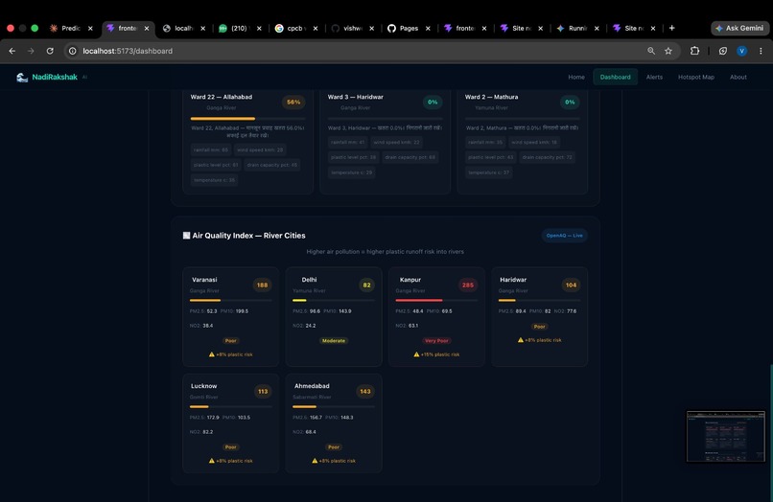Click the Moderate label on Delhi card

pos(333,341)
